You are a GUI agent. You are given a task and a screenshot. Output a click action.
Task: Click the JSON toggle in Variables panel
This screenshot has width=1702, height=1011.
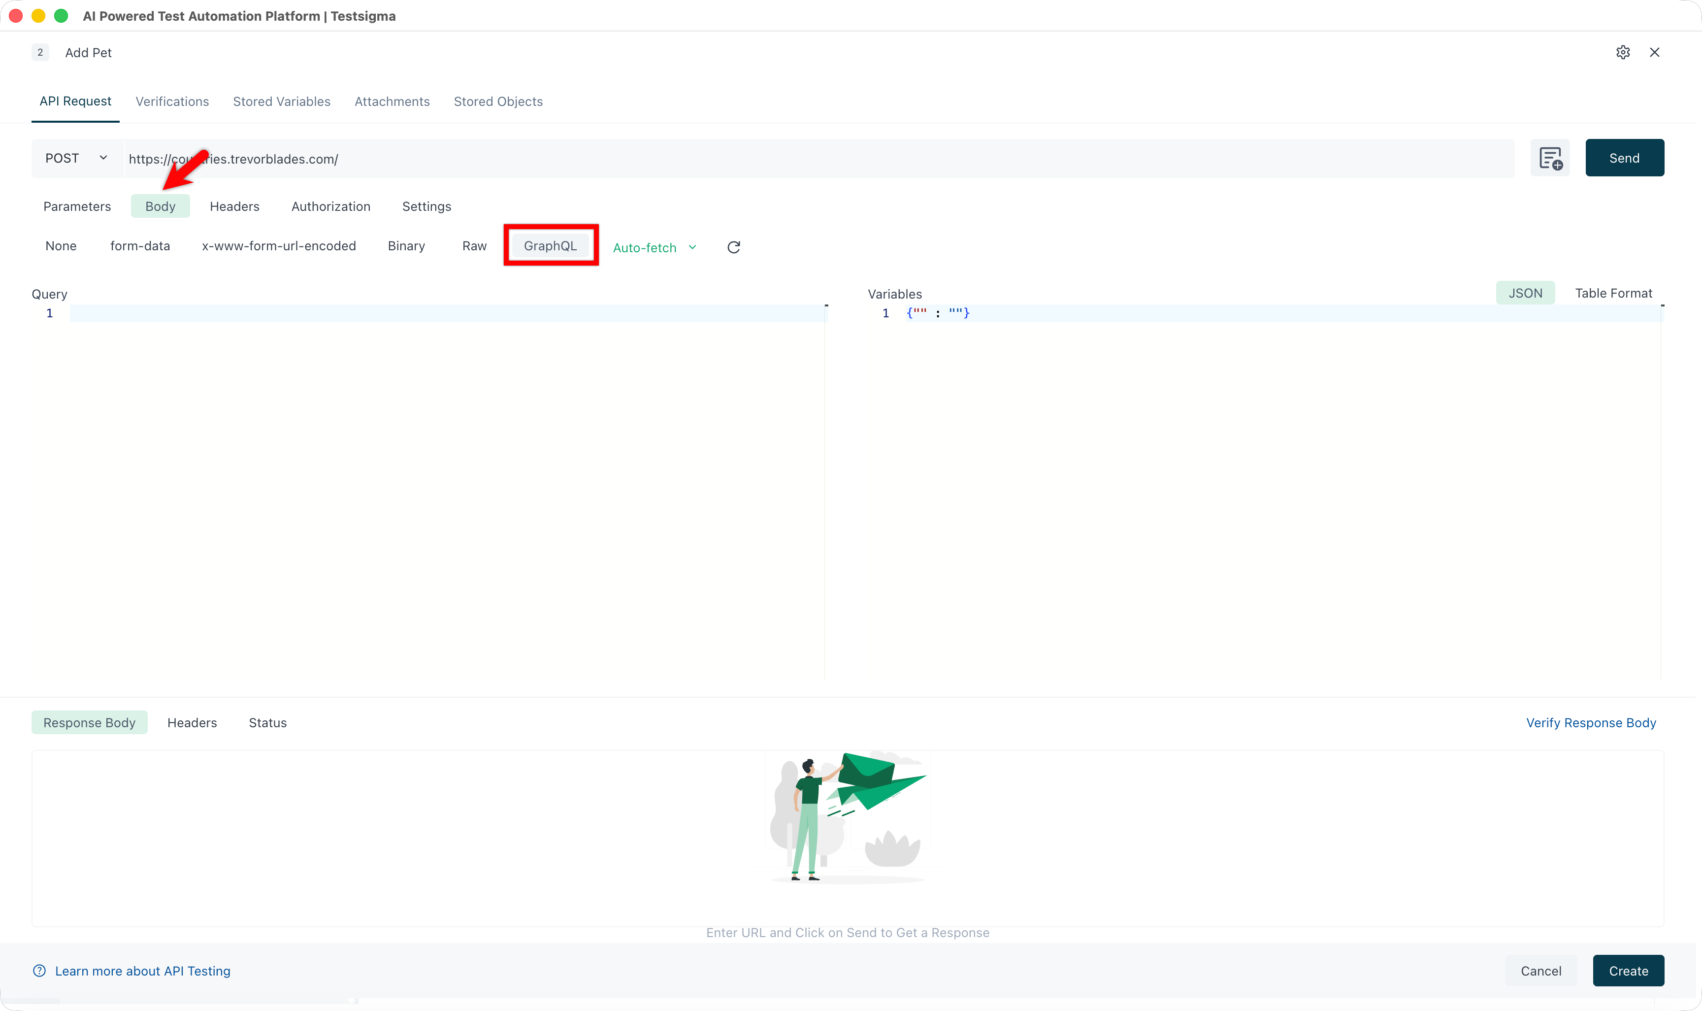(x=1525, y=292)
